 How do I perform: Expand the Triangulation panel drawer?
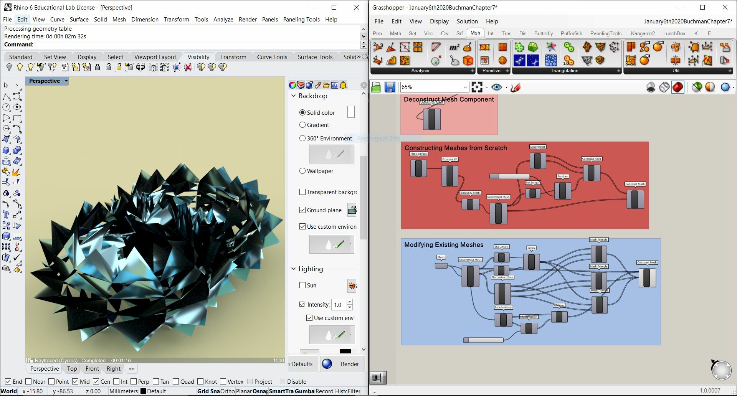point(618,71)
